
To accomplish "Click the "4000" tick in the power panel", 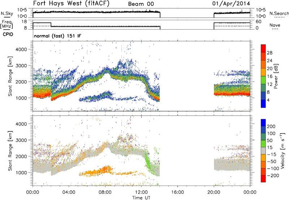I will (x=21, y=49).
